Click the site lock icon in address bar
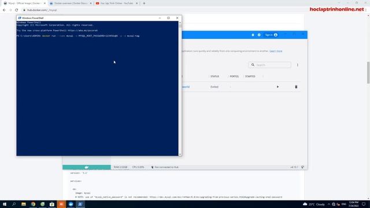 point(24,10)
